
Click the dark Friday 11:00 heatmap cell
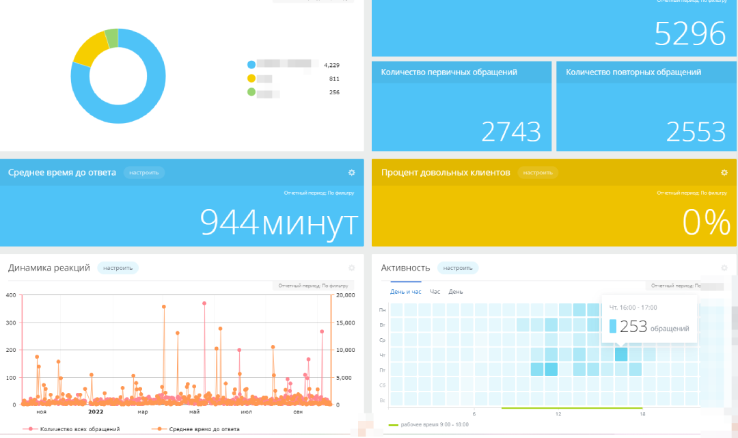click(x=551, y=369)
